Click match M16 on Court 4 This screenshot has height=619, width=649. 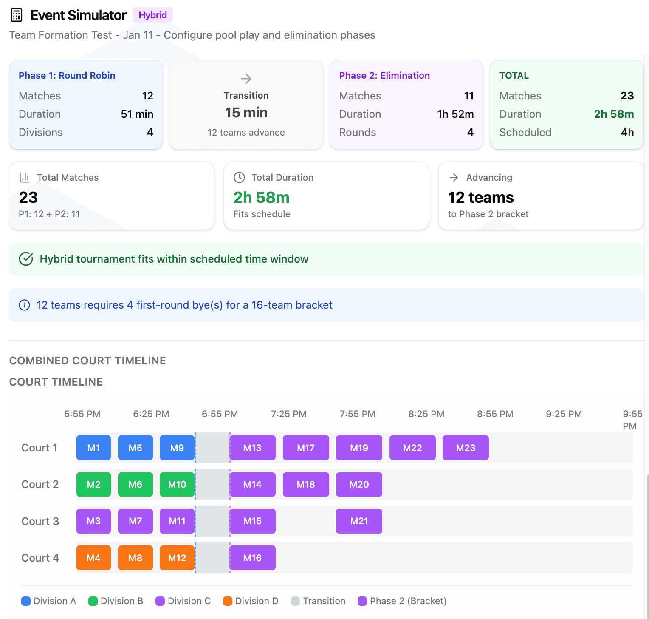[252, 558]
